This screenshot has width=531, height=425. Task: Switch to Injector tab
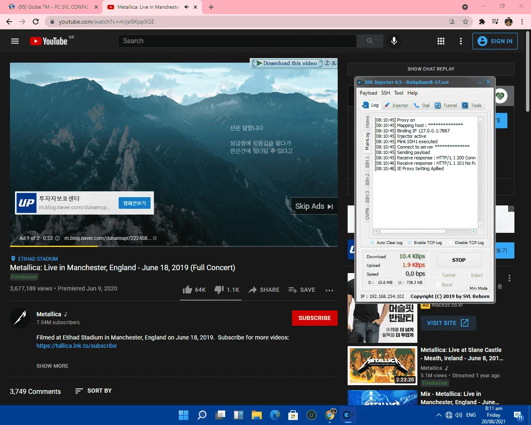[396, 105]
